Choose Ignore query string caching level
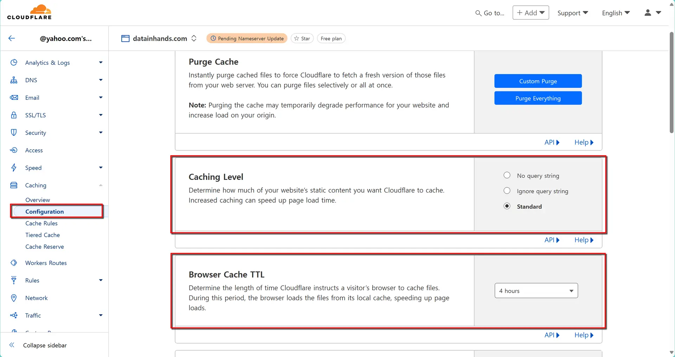The image size is (675, 357). click(507, 190)
